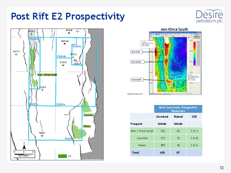Select the slide title Post Rift E2 Prospectivity
Viewport: 231px width, 173px height.
click(68, 16)
